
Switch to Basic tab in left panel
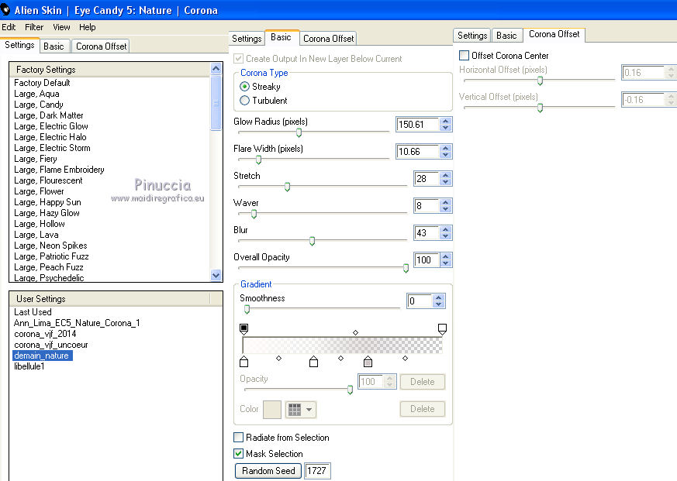(x=54, y=46)
